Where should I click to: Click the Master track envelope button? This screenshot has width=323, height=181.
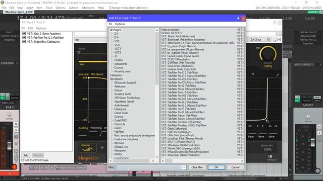pos(319,139)
